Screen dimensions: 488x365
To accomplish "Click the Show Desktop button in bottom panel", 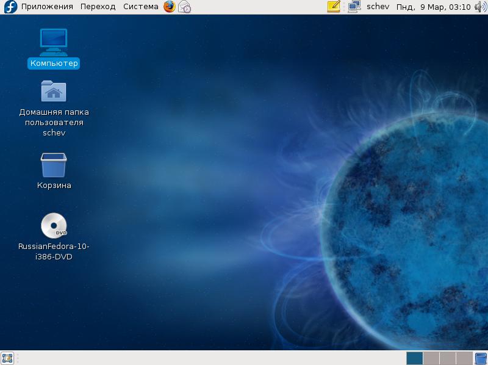I will (7, 358).
